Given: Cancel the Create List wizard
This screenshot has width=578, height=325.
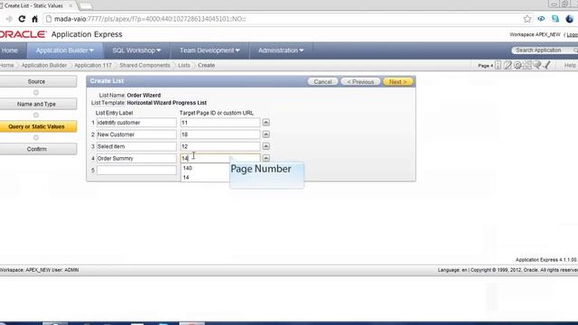Looking at the screenshot, I should [x=322, y=82].
